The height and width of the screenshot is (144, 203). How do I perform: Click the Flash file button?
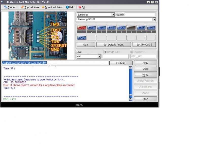point(121,63)
